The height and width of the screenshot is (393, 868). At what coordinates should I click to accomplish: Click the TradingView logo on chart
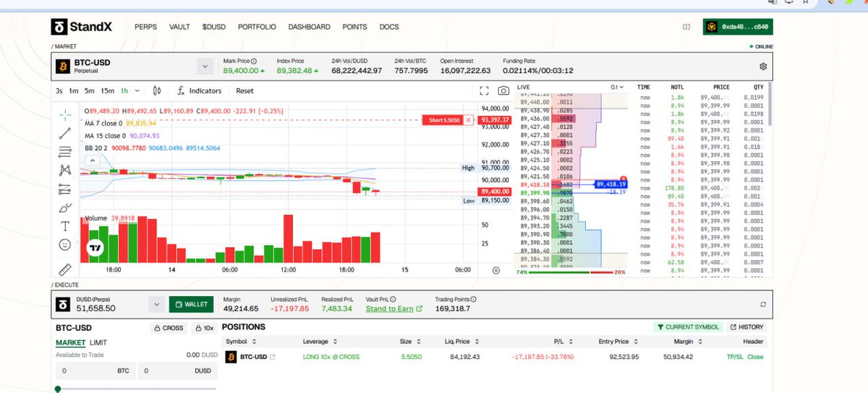[x=95, y=249]
